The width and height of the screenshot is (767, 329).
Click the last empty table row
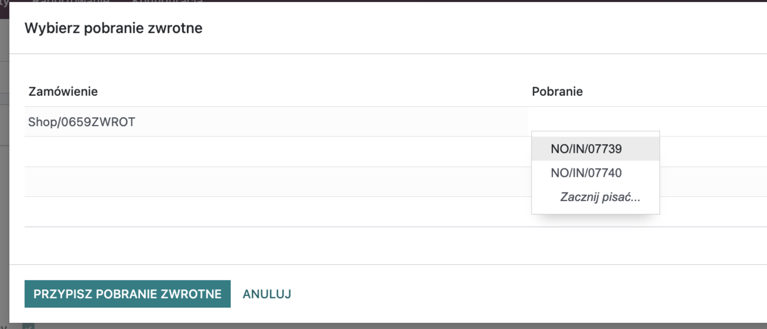[247, 212]
